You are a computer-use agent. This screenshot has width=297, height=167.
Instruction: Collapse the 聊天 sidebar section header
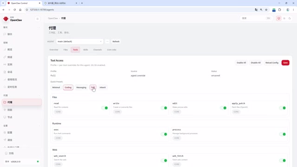pyautogui.click(x=22, y=27)
